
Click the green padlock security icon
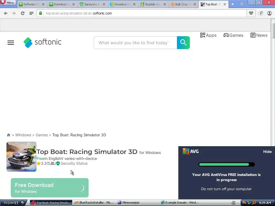(x=41, y=13)
